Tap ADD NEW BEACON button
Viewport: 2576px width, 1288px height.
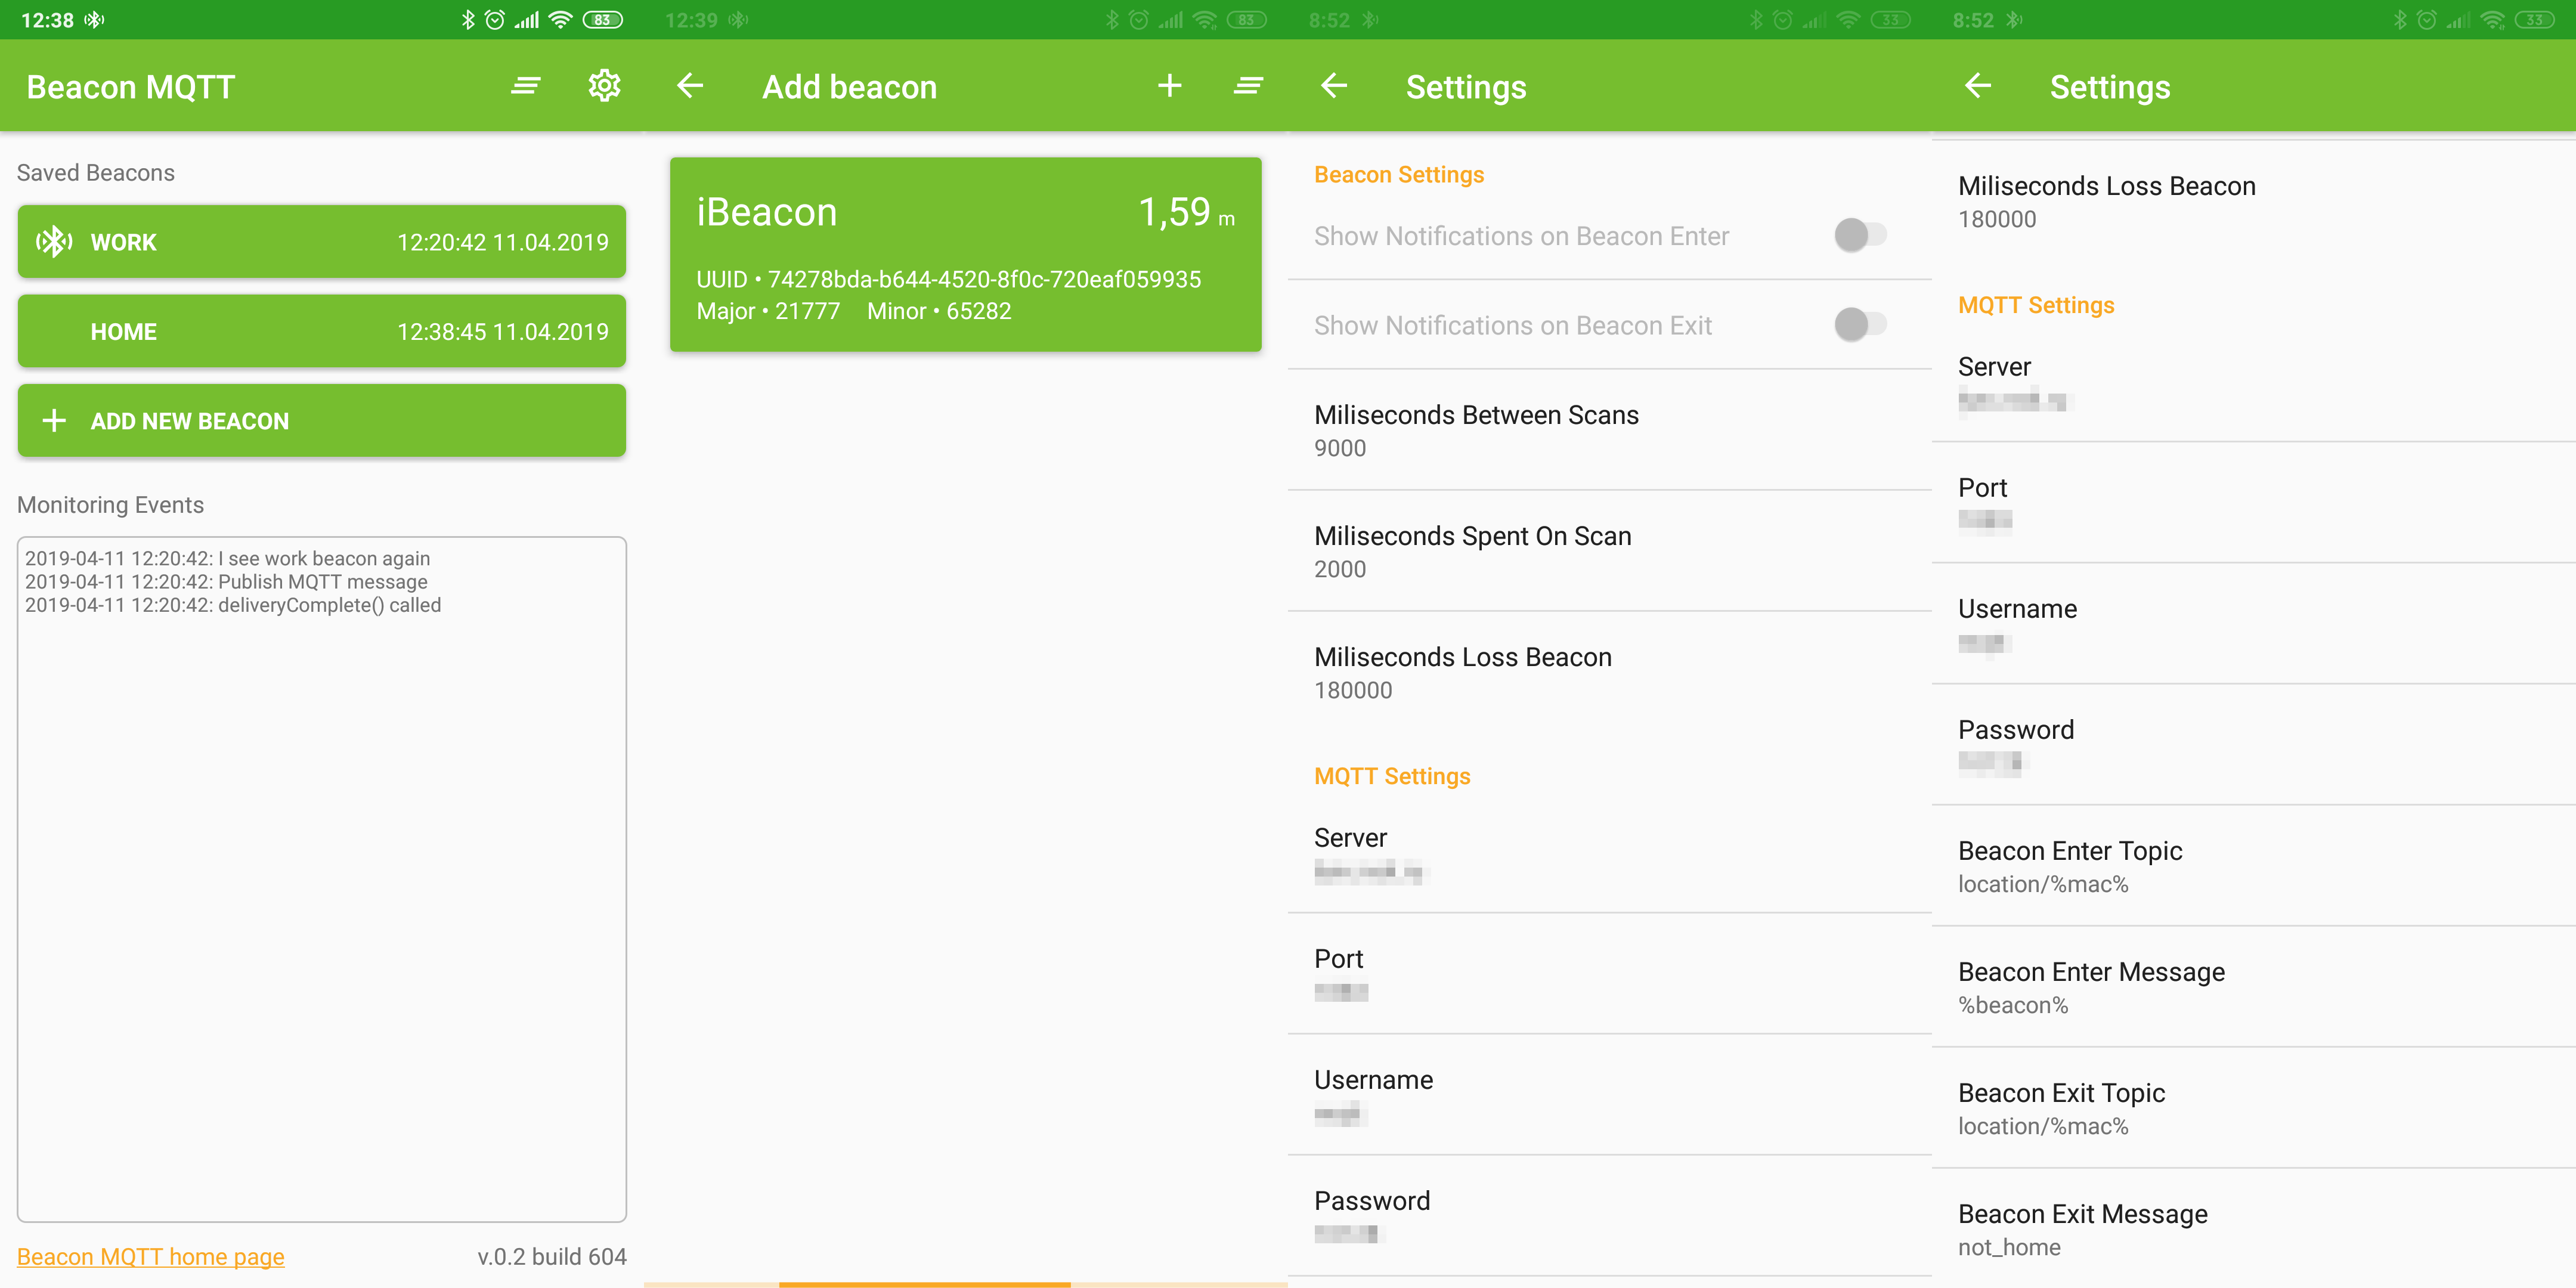(321, 421)
